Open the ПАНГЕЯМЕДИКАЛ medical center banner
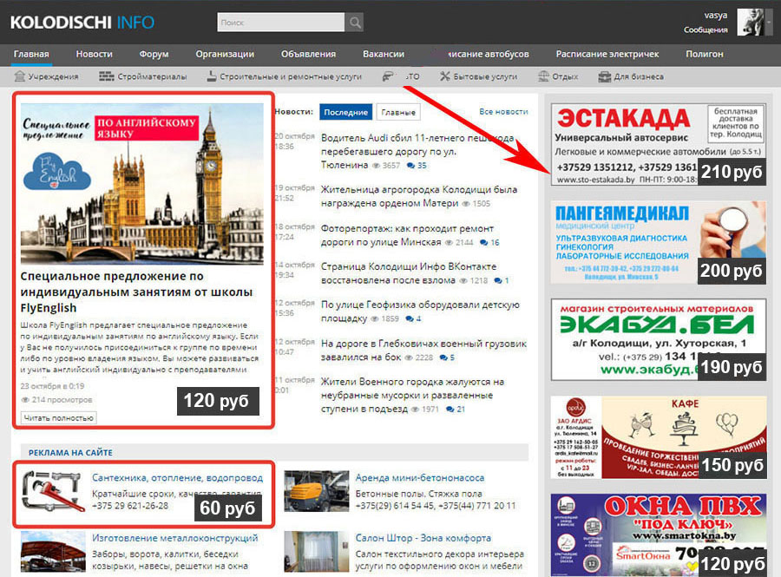 point(659,242)
